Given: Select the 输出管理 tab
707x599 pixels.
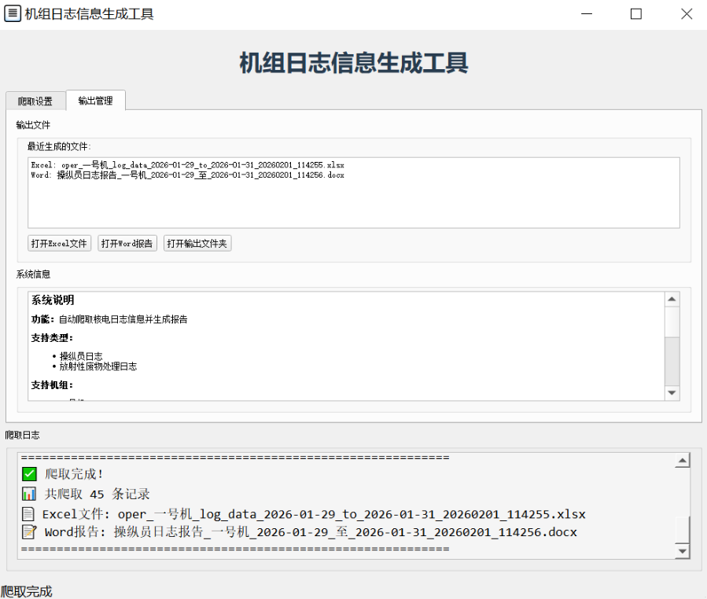Looking at the screenshot, I should [x=95, y=101].
